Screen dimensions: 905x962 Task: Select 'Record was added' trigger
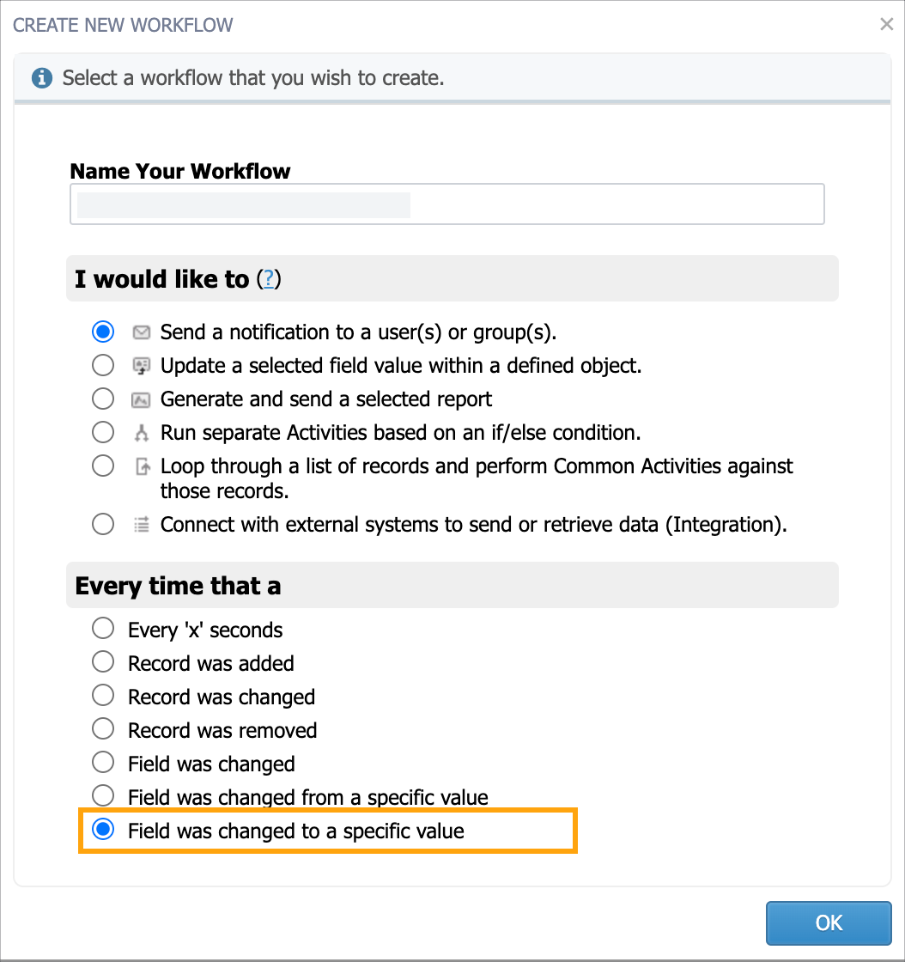tap(103, 662)
